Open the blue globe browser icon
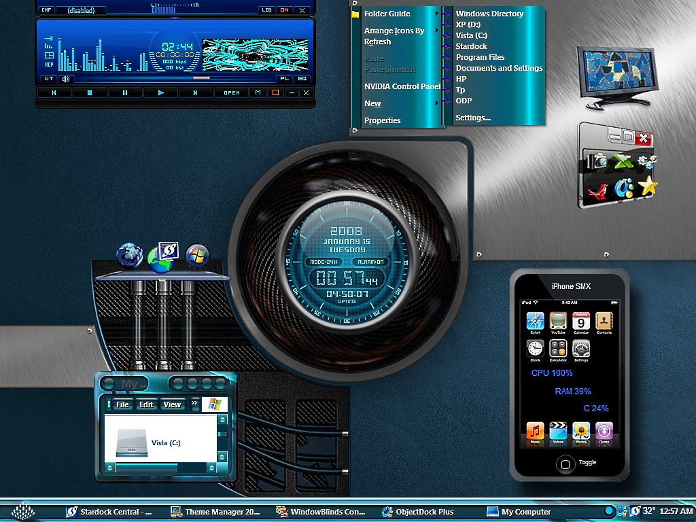Viewport: 696px width, 522px height. pyautogui.click(x=129, y=256)
